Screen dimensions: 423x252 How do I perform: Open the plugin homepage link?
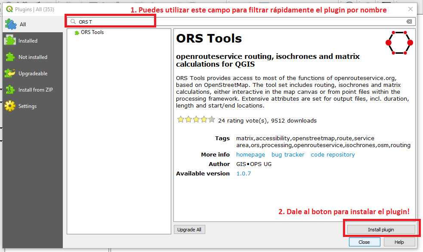point(250,155)
